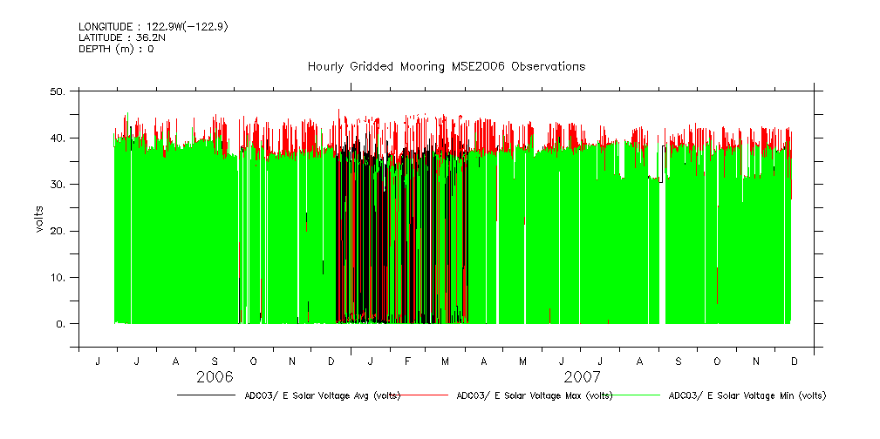Screen dimensions: 880x439
Task: Click the plot title 'Hourly Gridded Mooring MSE2006 Observations'
Action: [446, 67]
